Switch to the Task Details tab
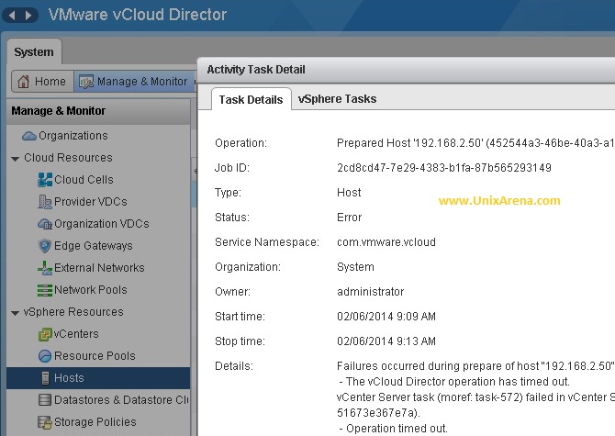 coord(251,99)
